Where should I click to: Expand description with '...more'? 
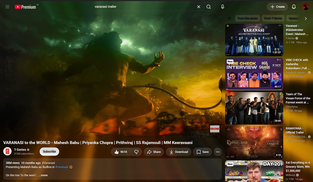43,175
